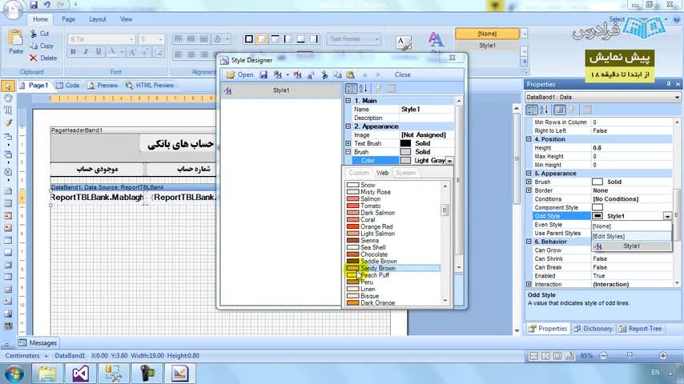Pick the Chocolate color
Viewport: 684px width, 384px height.
(x=393, y=254)
